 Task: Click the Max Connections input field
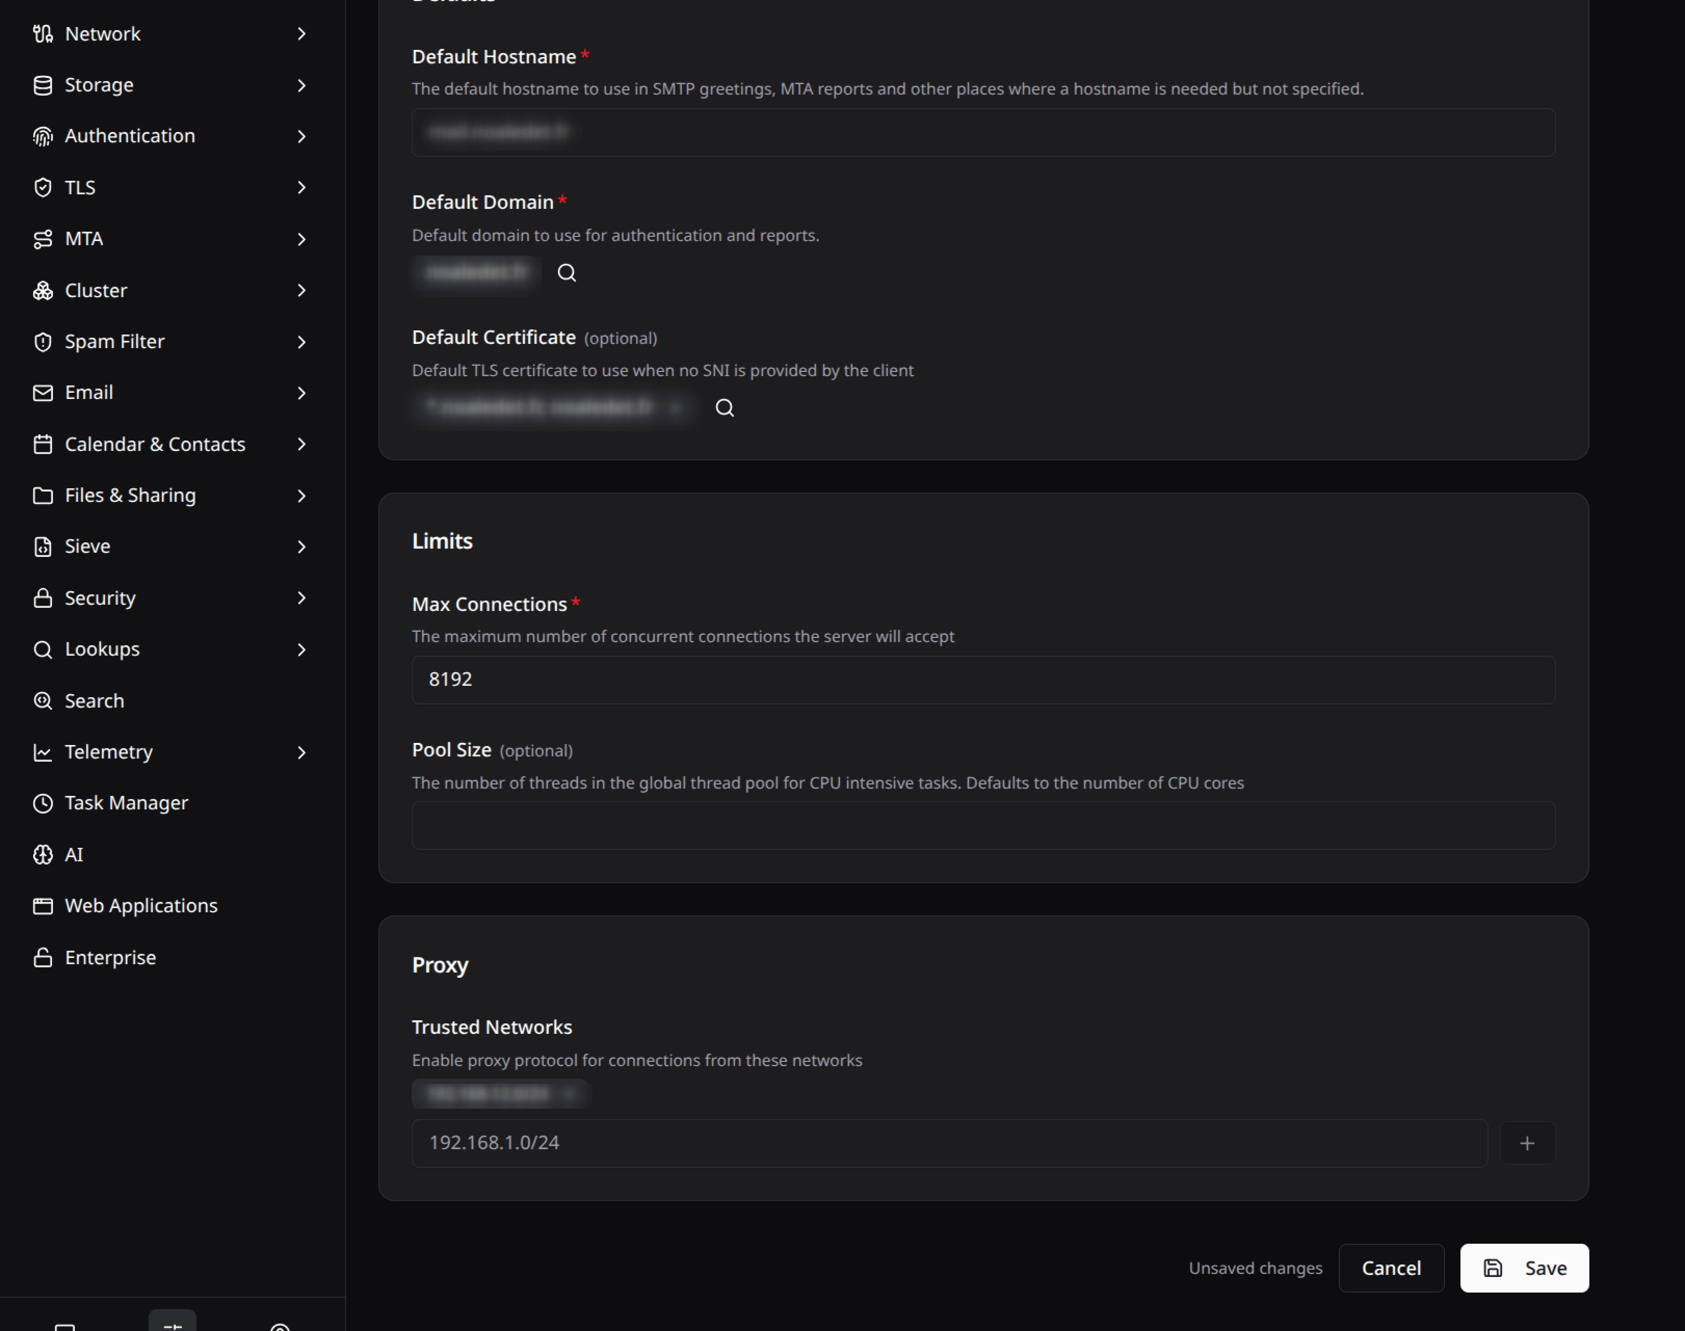pos(983,680)
